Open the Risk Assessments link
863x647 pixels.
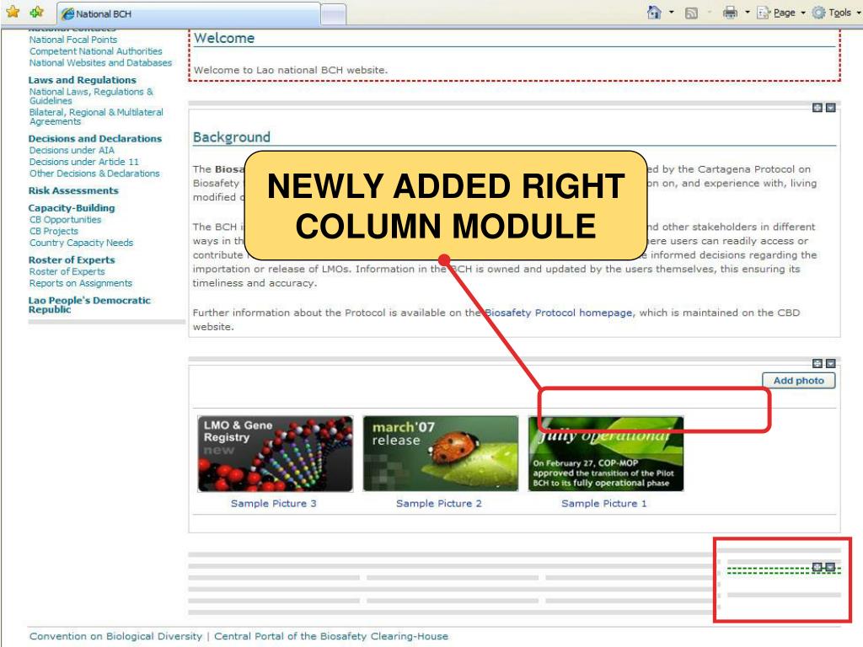(73, 190)
